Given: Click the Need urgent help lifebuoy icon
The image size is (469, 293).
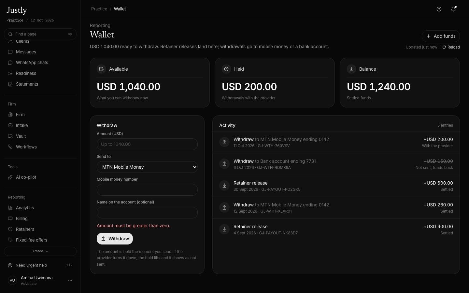Looking at the screenshot, I should [10, 265].
